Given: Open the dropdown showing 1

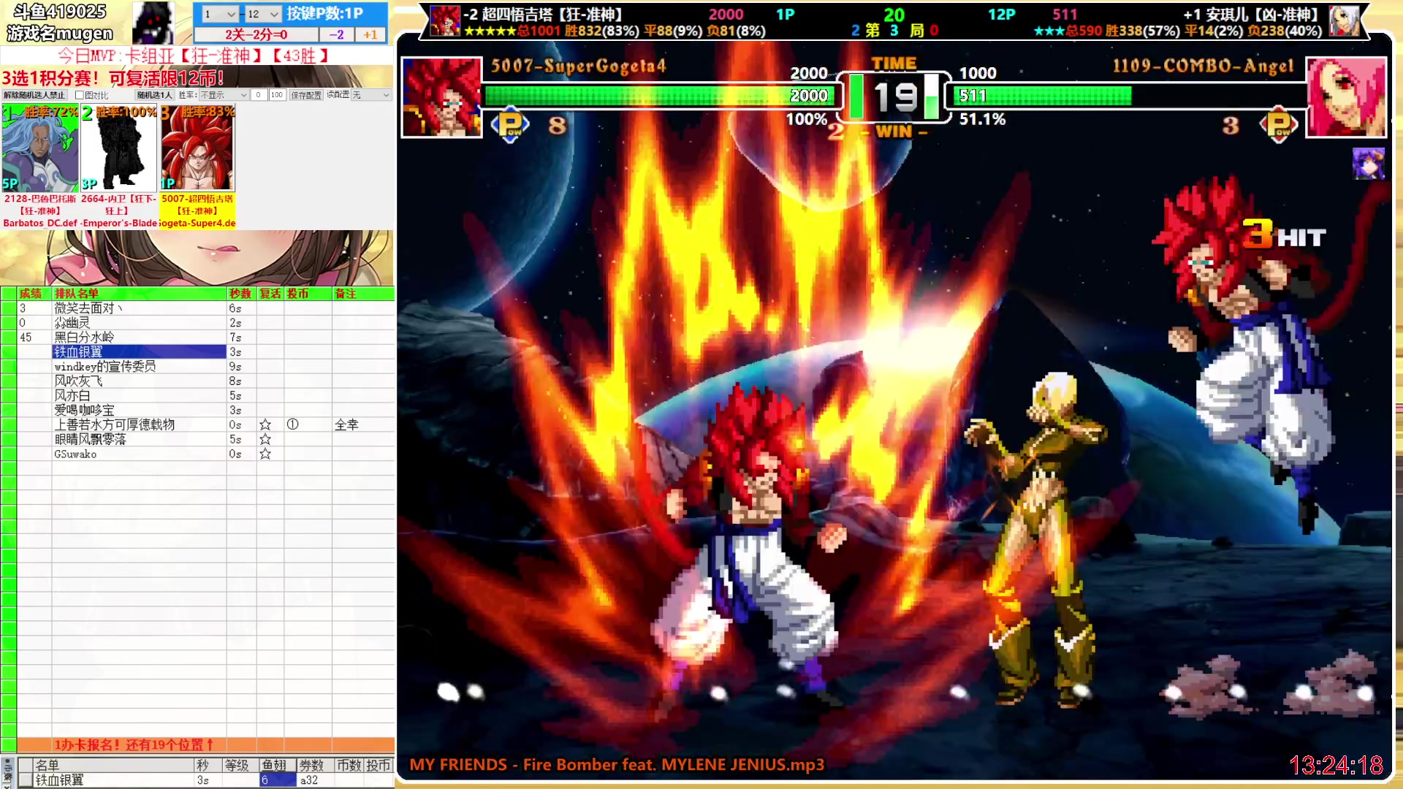Looking at the screenshot, I should [x=220, y=14].
